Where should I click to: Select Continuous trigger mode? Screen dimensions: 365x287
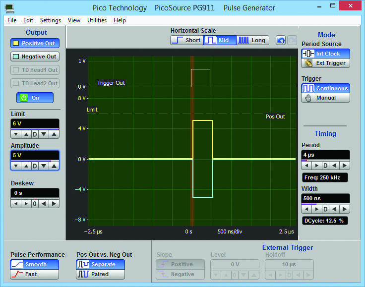point(326,88)
